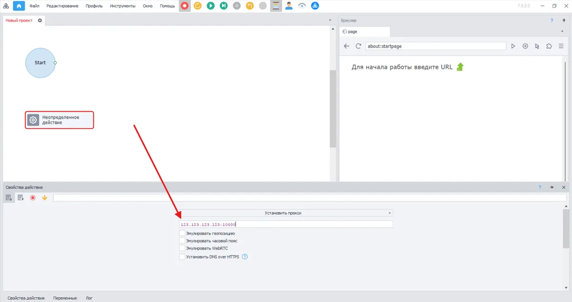Click the help icon next to DNS over HTTPS

(245, 257)
